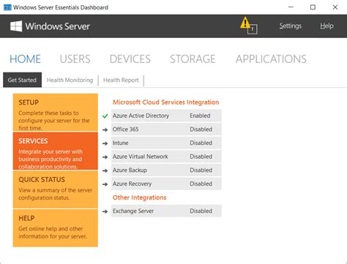Viewport: 347px width, 264px height.
Task: Open Settings in the header bar
Action: point(291,26)
